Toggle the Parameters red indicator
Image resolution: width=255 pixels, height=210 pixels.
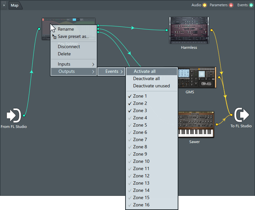pos(231,5)
